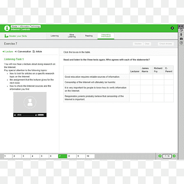Check Richard Fry box for reliable sources statement
This screenshot has width=184, height=184.
(x=158, y=77)
